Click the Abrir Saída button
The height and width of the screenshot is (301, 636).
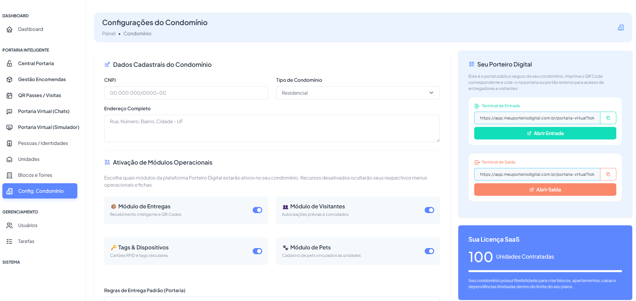545,190
